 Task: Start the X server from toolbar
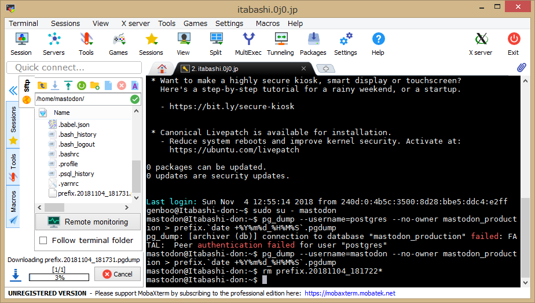[x=481, y=44]
